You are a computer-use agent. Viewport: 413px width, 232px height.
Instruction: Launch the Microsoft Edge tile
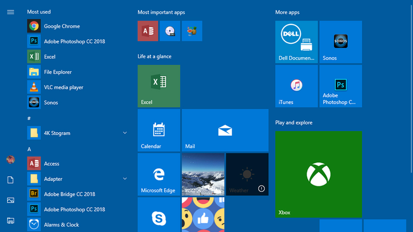click(159, 174)
